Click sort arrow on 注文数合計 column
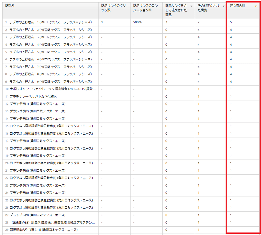Image resolution: width=261 pixels, height=235 pixels. click(256, 6)
